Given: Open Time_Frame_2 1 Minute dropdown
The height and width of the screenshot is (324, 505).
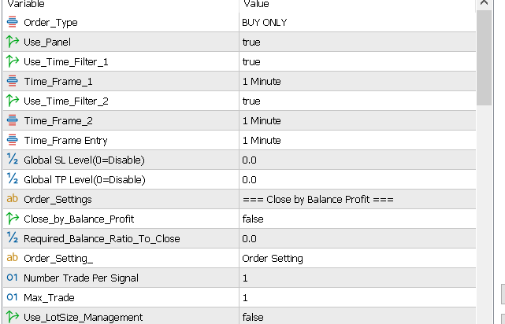Looking at the screenshot, I should (262, 121).
